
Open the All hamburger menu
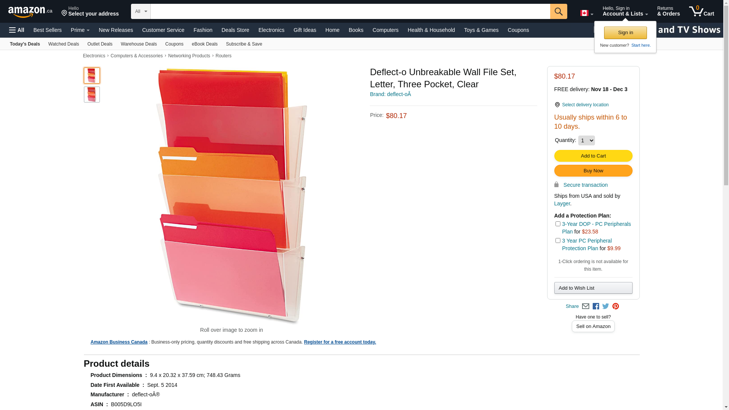pos(17,30)
